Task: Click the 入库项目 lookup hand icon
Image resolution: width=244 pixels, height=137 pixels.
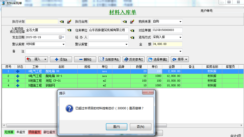Action: 69,30
